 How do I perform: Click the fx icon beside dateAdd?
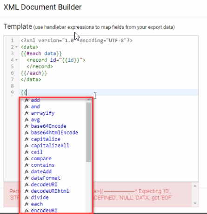pos(27,172)
